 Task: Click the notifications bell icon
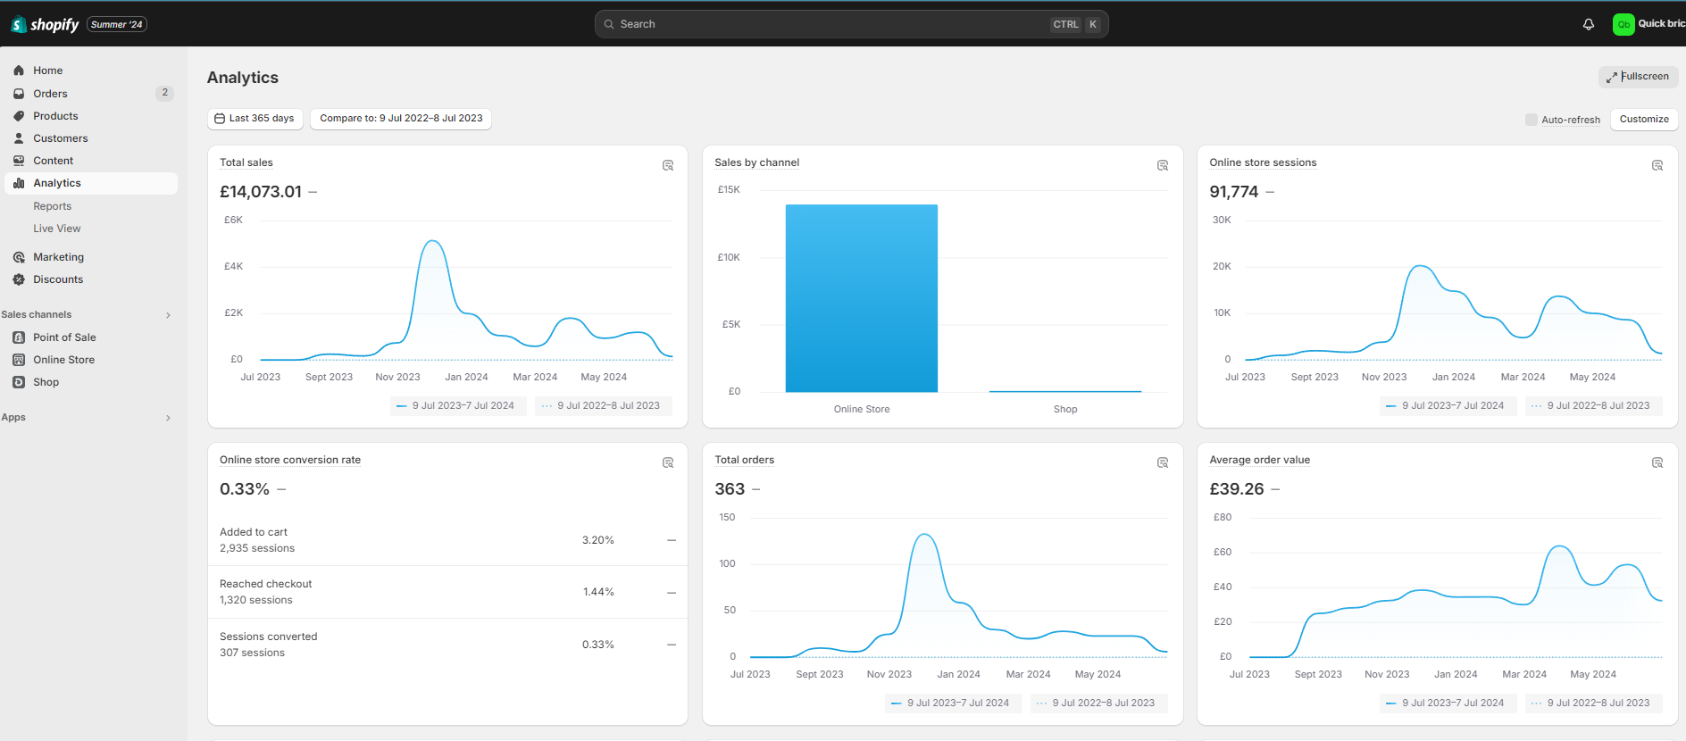1588,24
